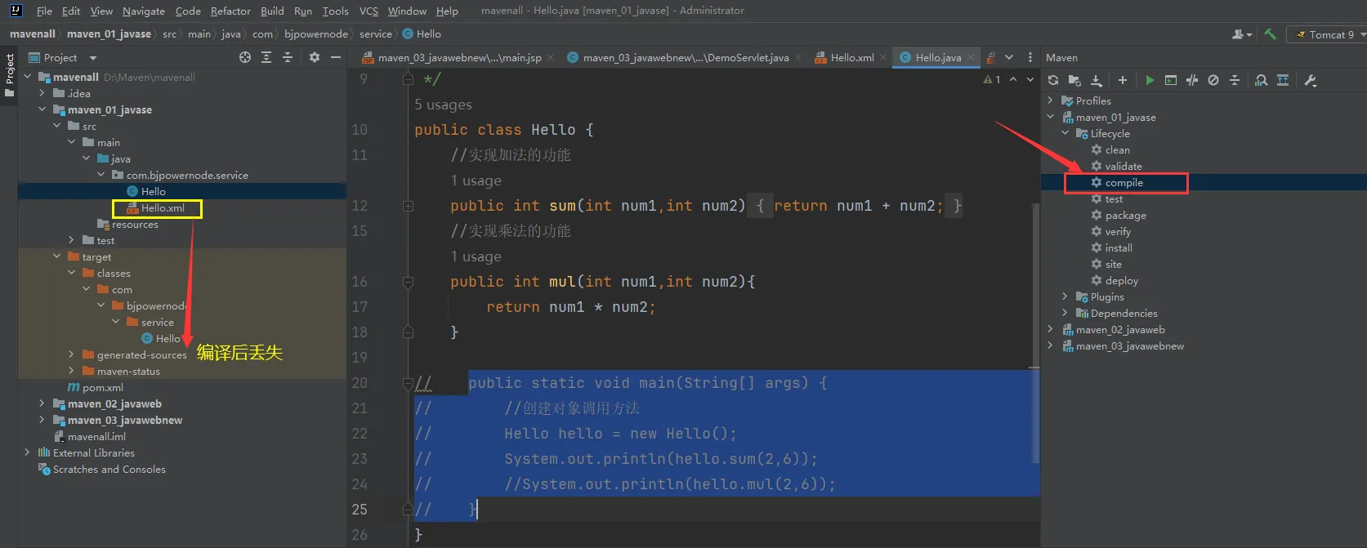The image size is (1367, 548).
Task: Toggle Maven offline mode icon
Action: 1192,80
